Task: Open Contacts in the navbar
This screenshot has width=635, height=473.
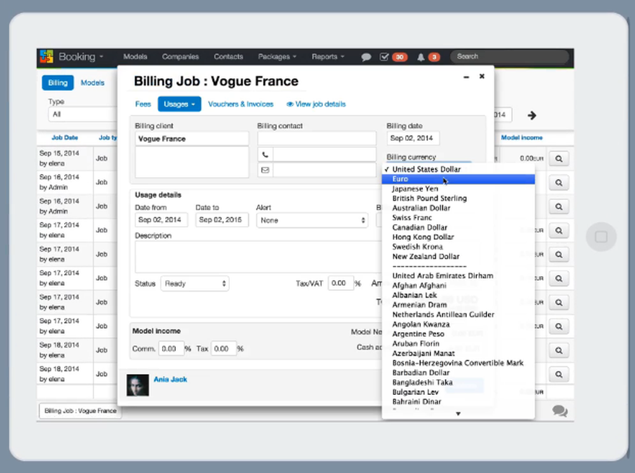Action: tap(229, 57)
